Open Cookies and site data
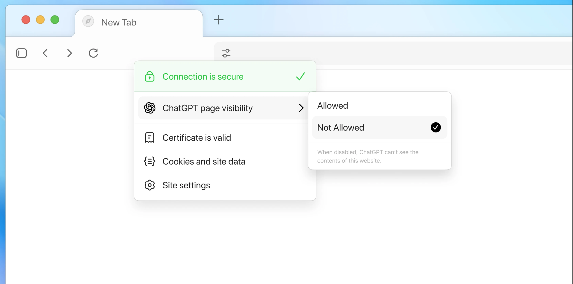The height and width of the screenshot is (284, 573). pos(204,161)
